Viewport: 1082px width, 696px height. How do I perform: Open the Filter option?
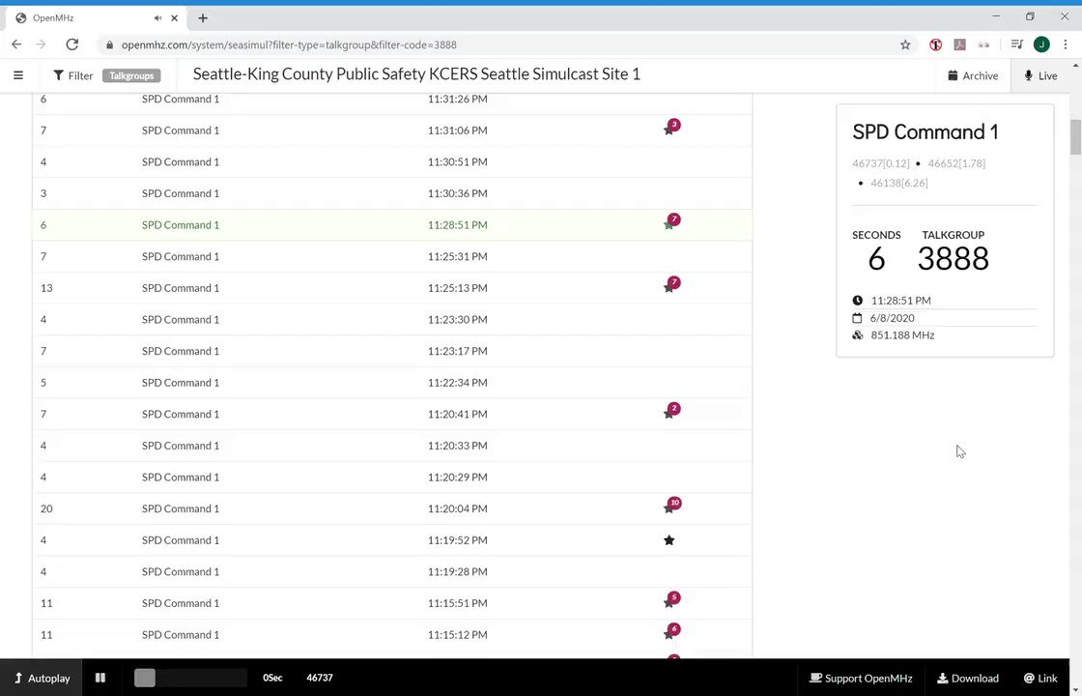coord(73,75)
